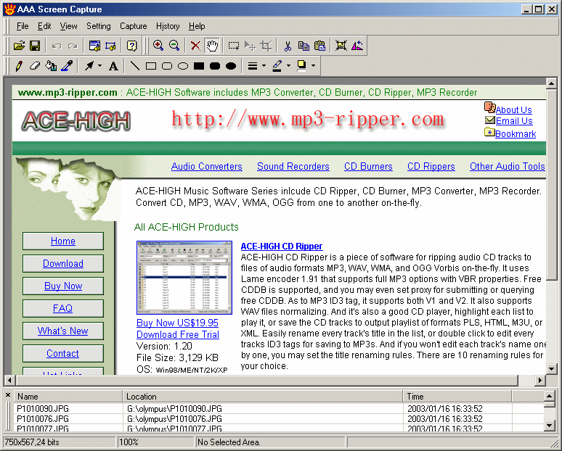
Task: Open the line width dropdown arrow
Action: pyautogui.click(x=264, y=66)
